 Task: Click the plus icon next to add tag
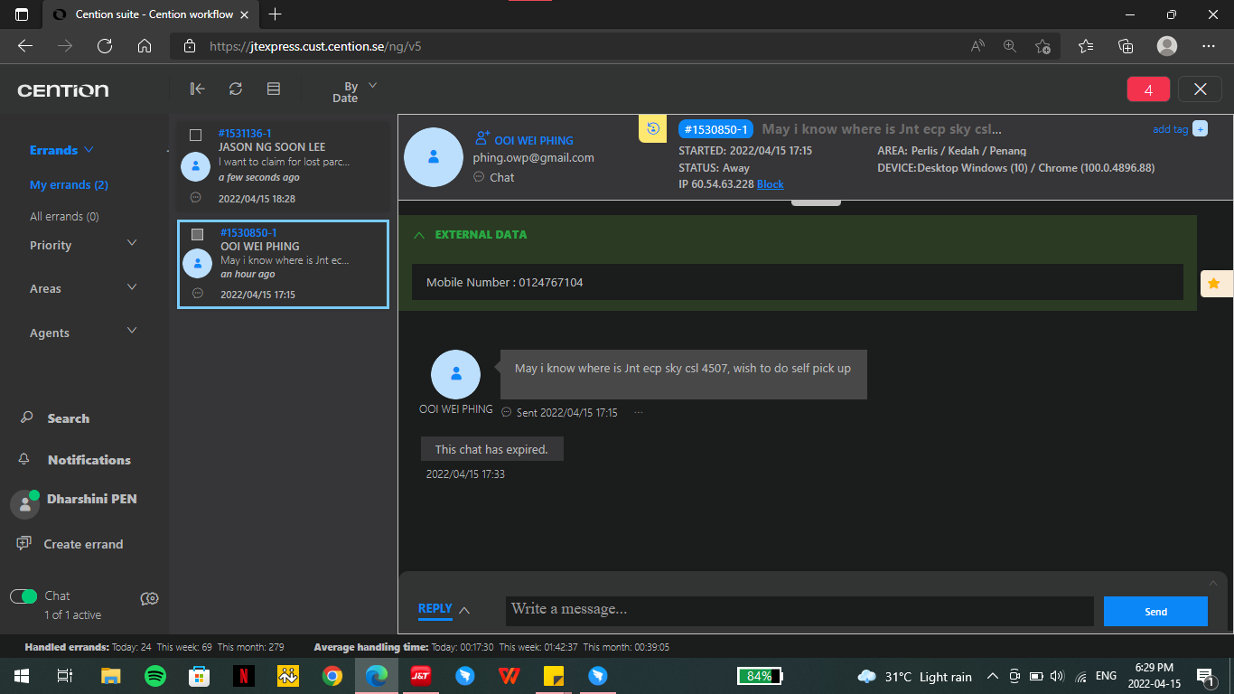(x=1200, y=129)
